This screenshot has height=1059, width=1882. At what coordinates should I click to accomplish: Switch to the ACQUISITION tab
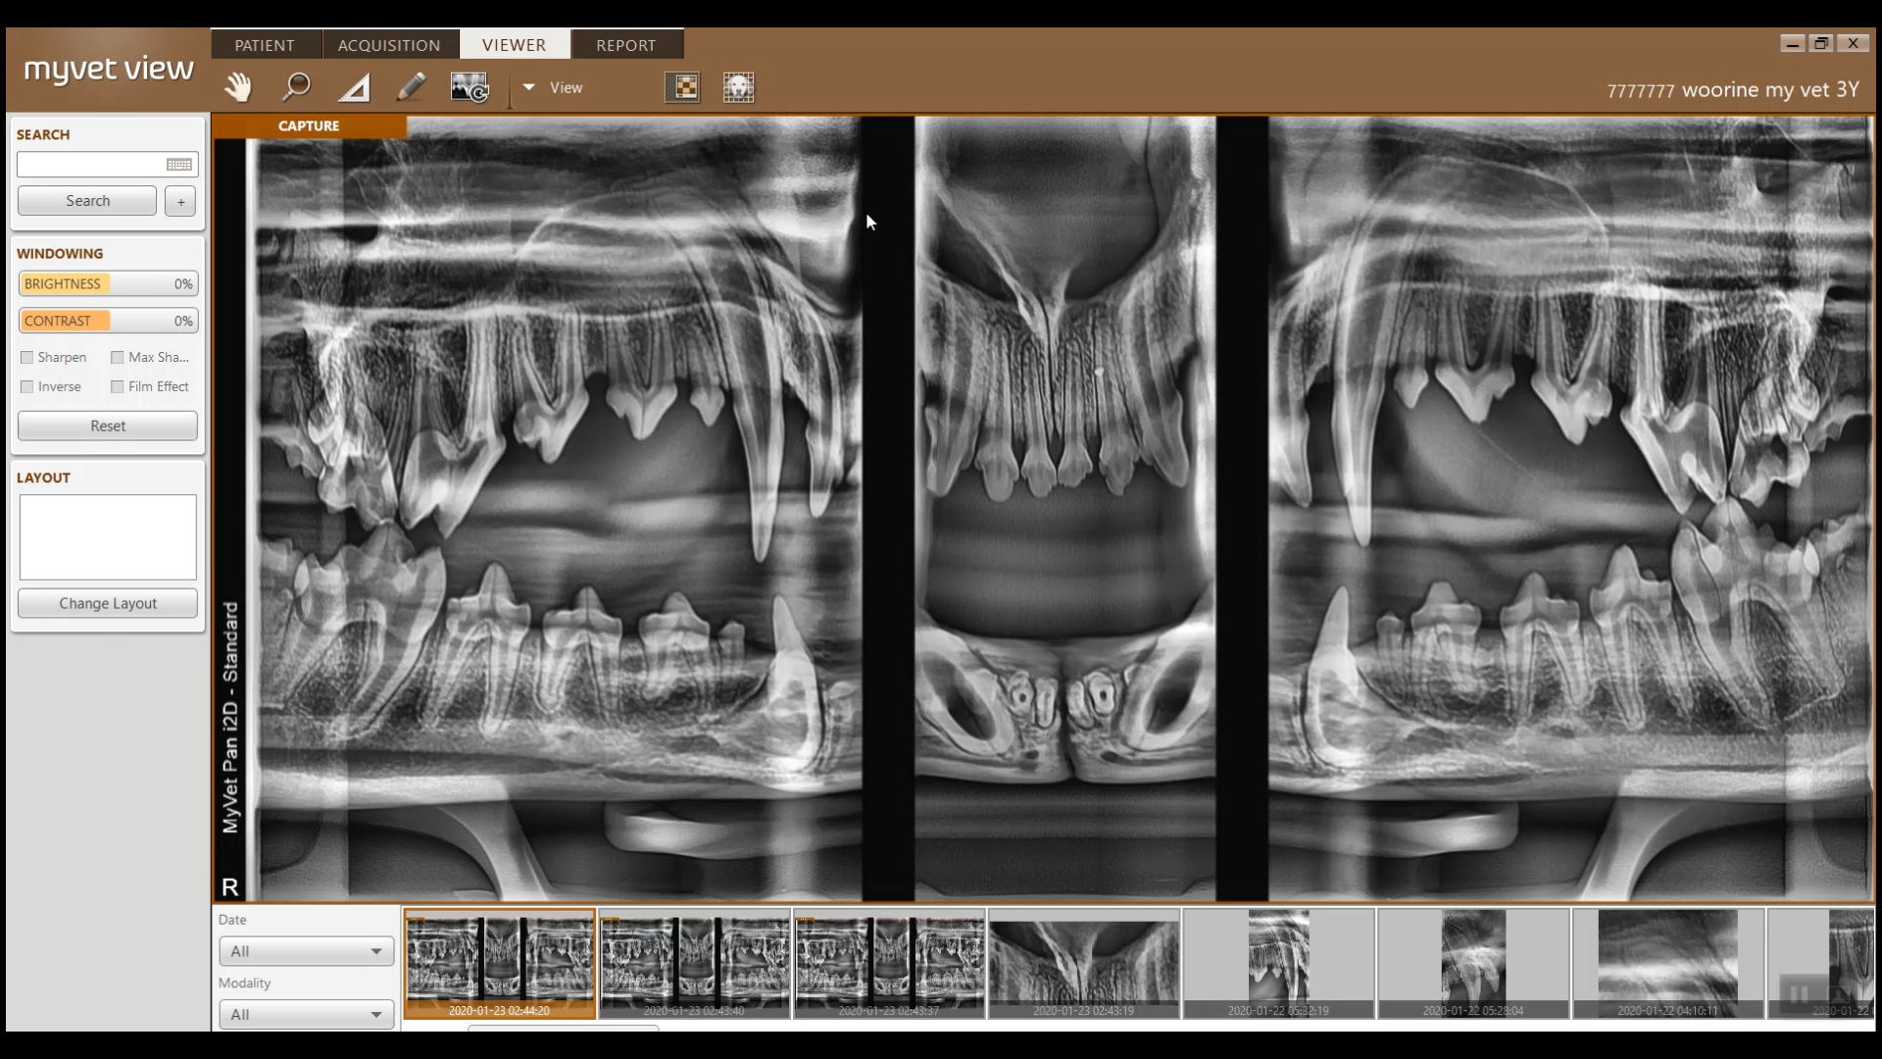pos(389,45)
